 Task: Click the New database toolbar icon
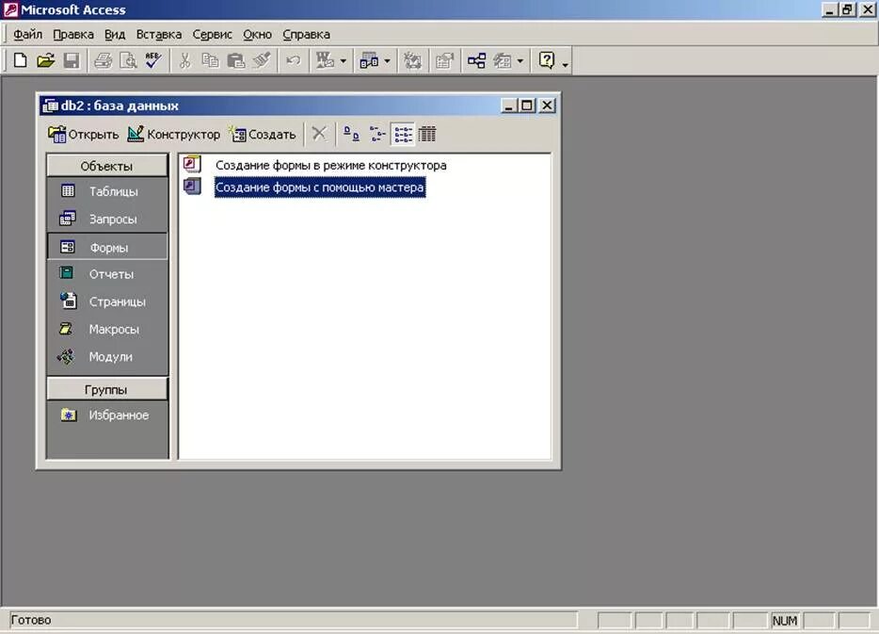20,60
